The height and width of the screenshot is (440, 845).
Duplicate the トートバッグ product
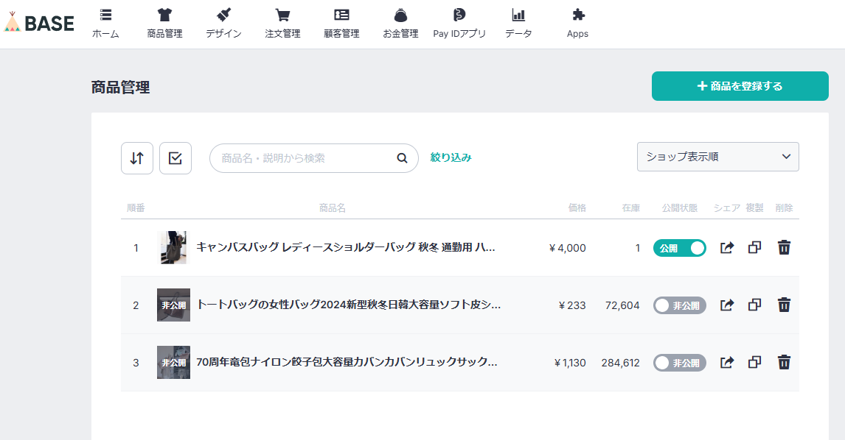pos(754,305)
